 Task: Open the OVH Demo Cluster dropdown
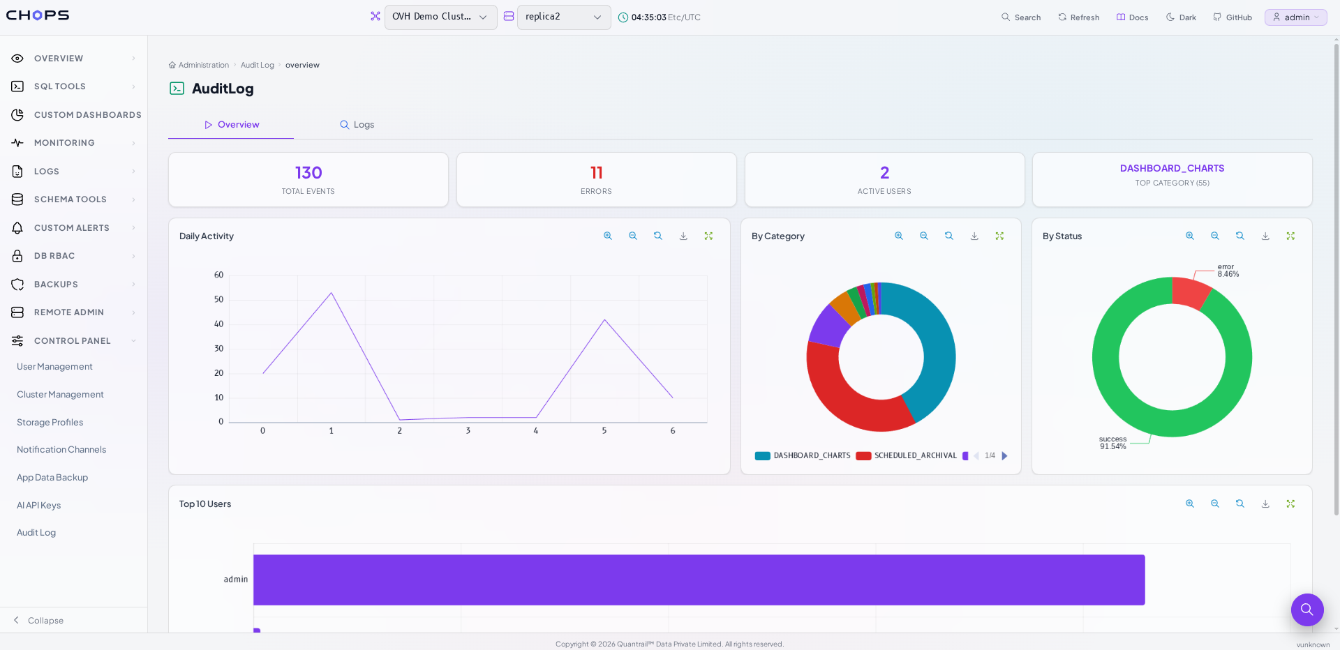coord(440,17)
